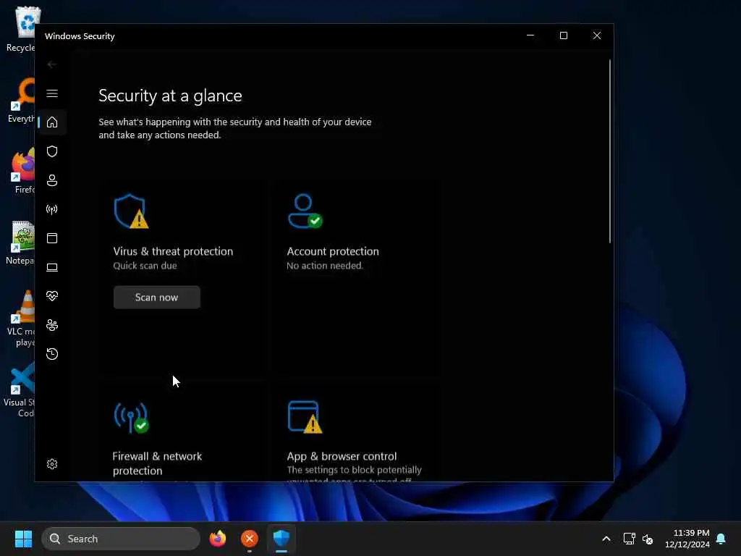Click the Firewall & network protection tile icon
741x556 pixels.
[131, 418]
